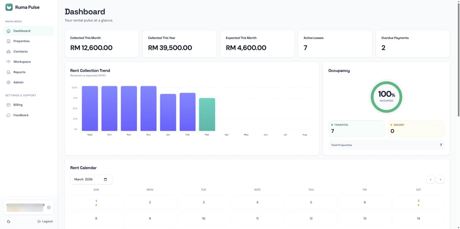
Task: Click the Reports document icon
Action: coord(9,72)
